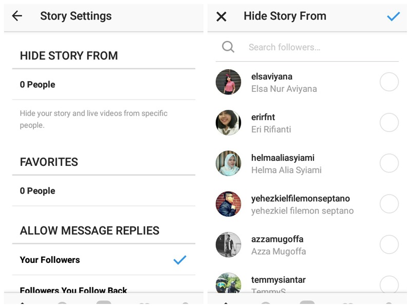Image resolution: width=411 pixels, height=308 pixels.
Task: Mark azzamugoffa's selection circle
Action: point(389,244)
